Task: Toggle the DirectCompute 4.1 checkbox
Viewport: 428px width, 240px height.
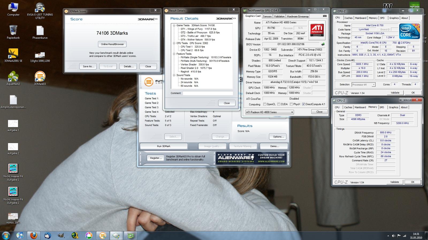Action: pos(303,104)
